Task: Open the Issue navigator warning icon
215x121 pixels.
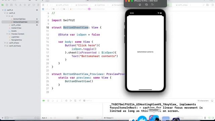Action: click(20, 5)
